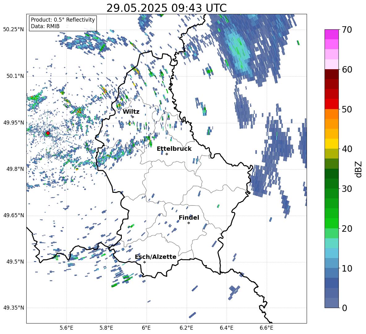This screenshot has height=334, width=366.
Task: Click the 6.6°E longitude label
Action: pyautogui.click(x=266, y=328)
